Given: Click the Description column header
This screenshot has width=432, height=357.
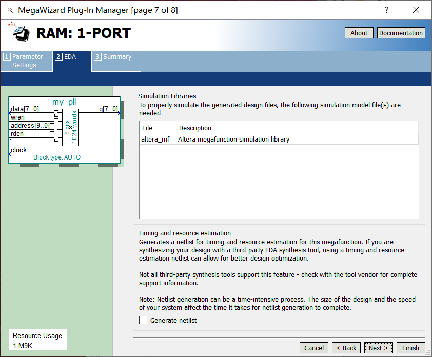Looking at the screenshot, I should point(195,128).
